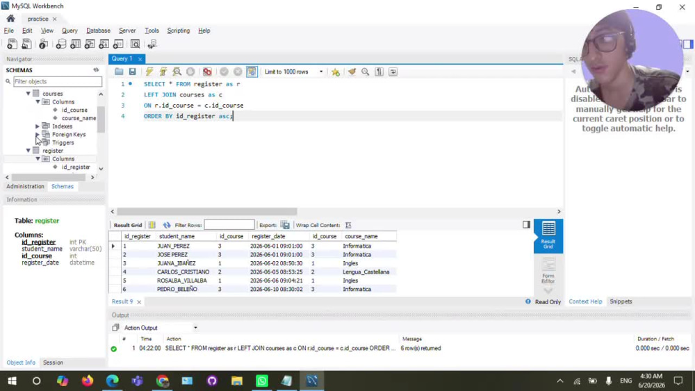Stop the running query icon
The height and width of the screenshot is (391, 695).
point(190,72)
